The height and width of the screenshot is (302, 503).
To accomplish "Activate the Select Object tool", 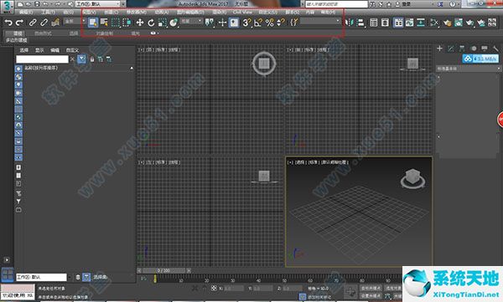I will coord(93,23).
